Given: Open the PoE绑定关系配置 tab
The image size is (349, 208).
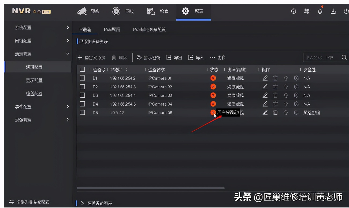Looking at the screenshot, I should [x=150, y=30].
